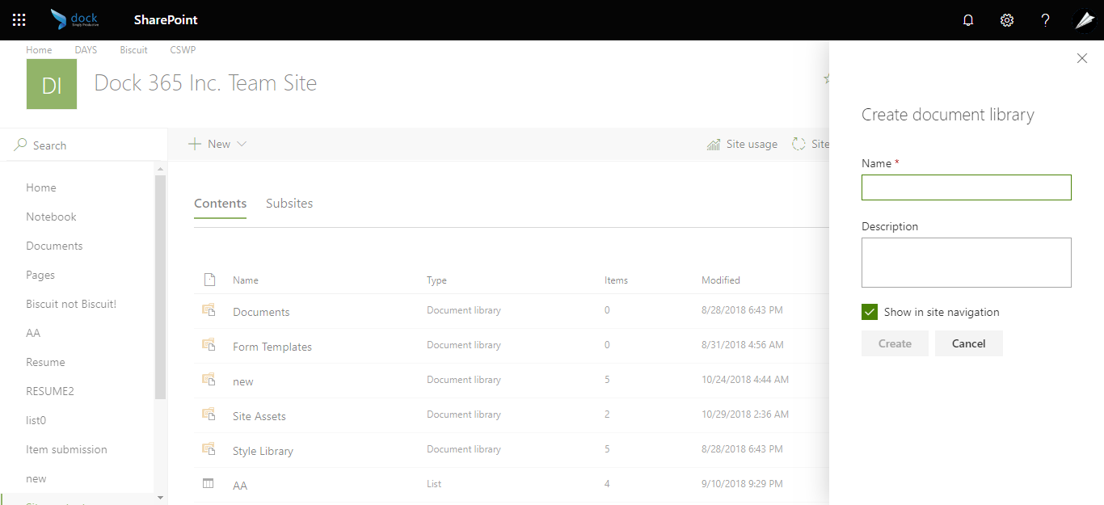Click the dock logo in top bar
1104x505 pixels.
point(77,19)
